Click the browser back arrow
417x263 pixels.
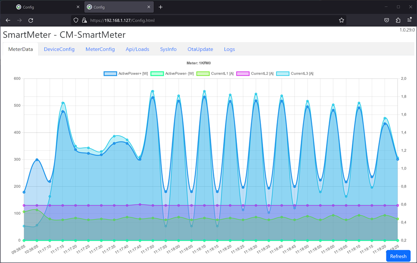tap(8, 20)
